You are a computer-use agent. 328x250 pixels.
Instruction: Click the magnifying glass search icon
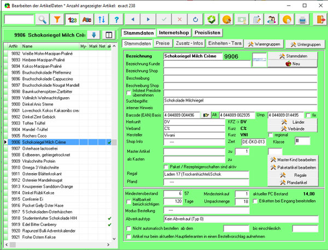click(x=43, y=20)
